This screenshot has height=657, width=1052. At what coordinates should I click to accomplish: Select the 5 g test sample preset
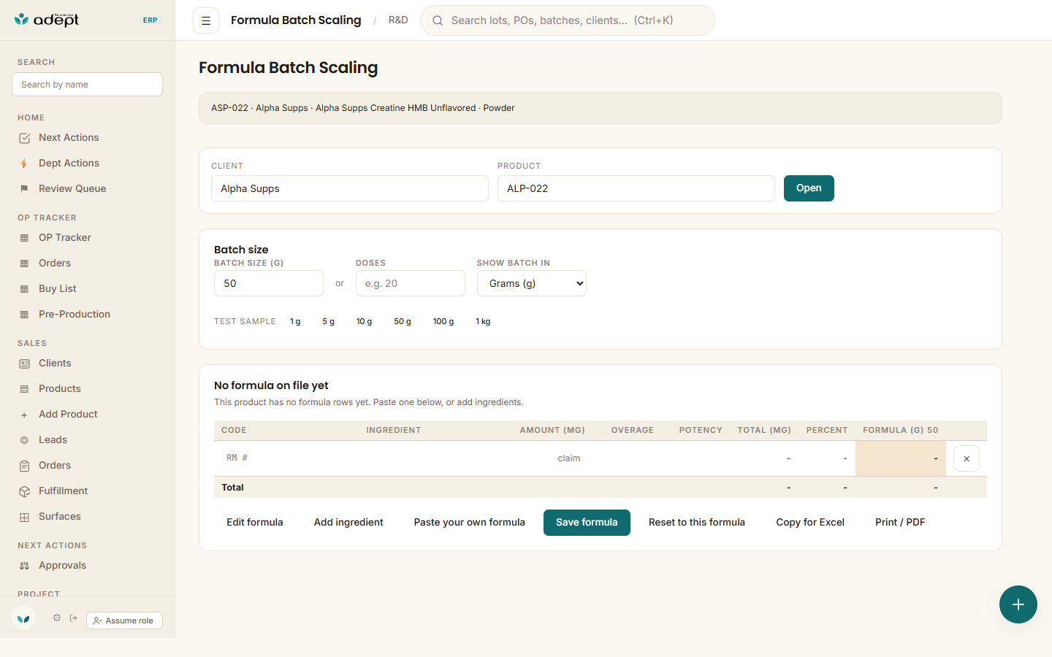pos(329,321)
